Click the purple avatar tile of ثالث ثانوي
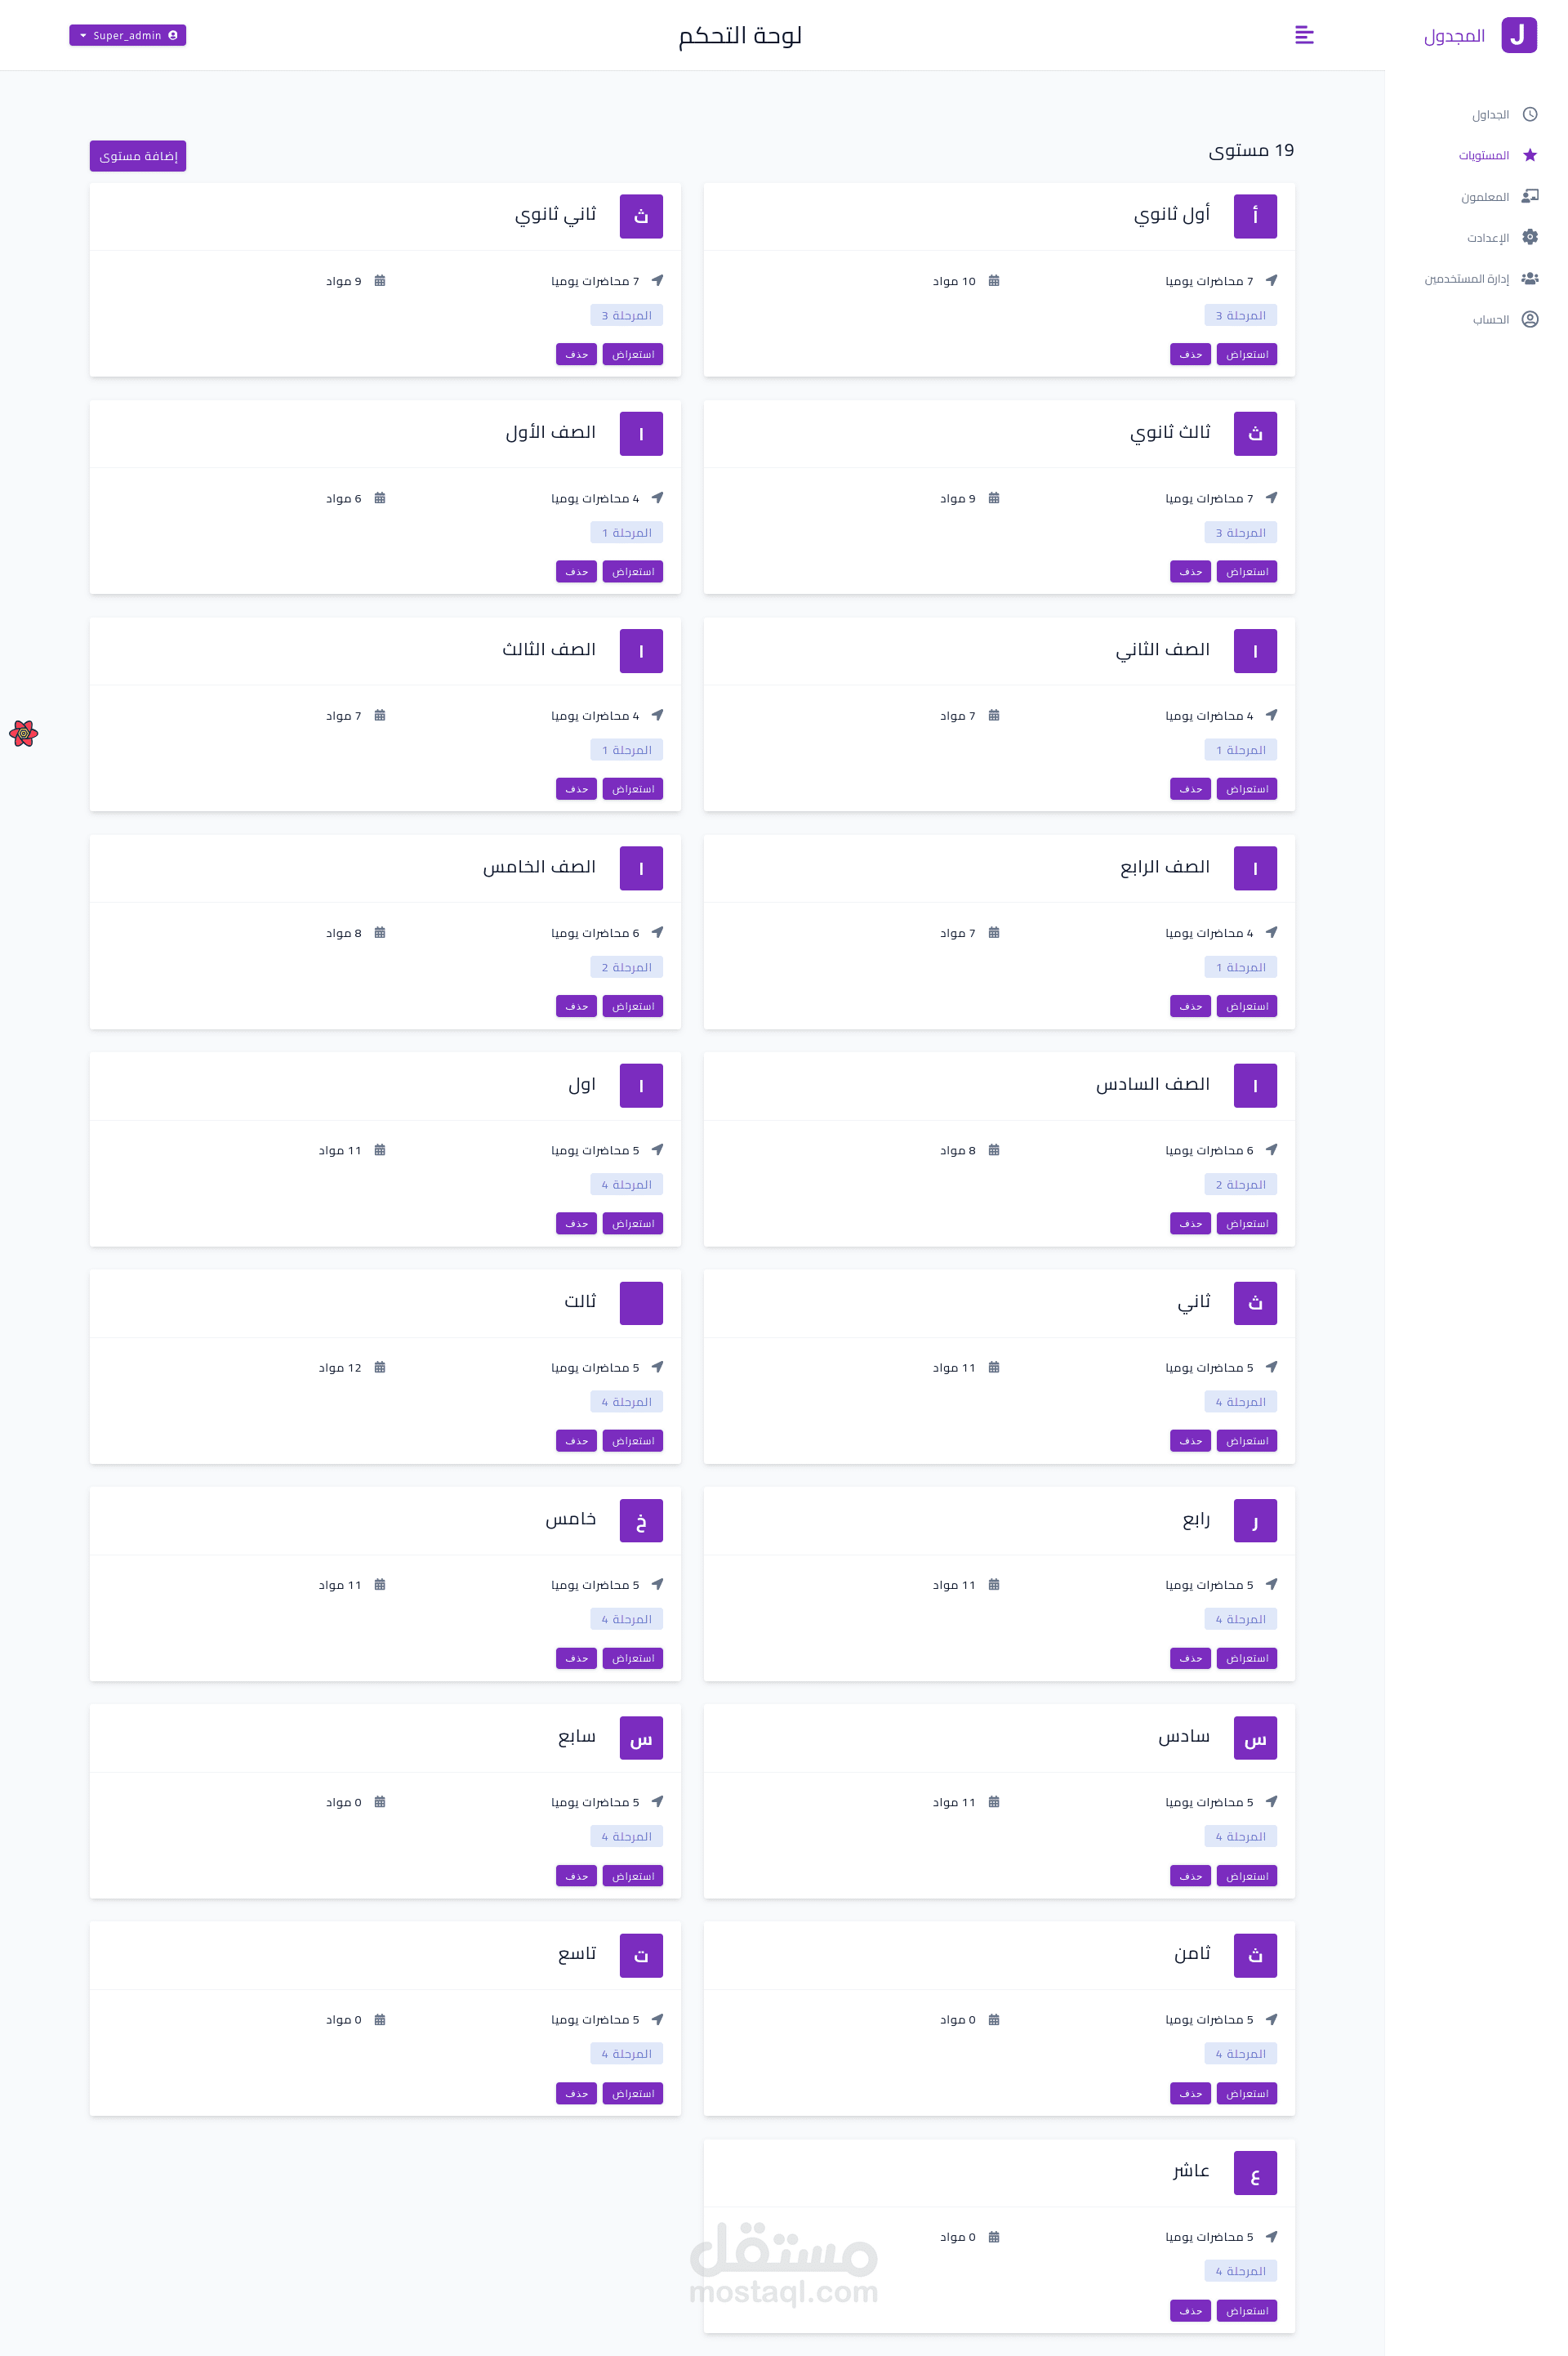Screen dimensions: 1568x2356 click(x=1255, y=433)
